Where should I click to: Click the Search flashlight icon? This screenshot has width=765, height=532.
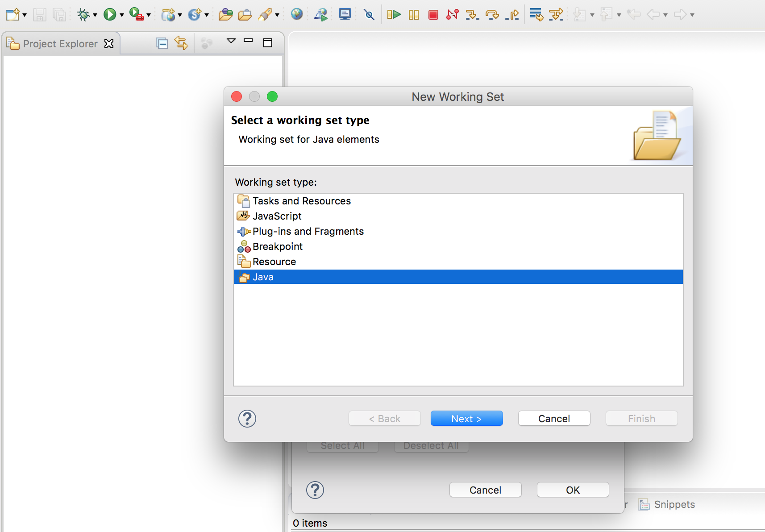tap(265, 15)
